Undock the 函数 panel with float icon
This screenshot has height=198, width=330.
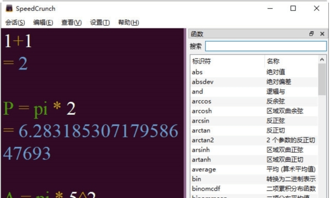311,34
